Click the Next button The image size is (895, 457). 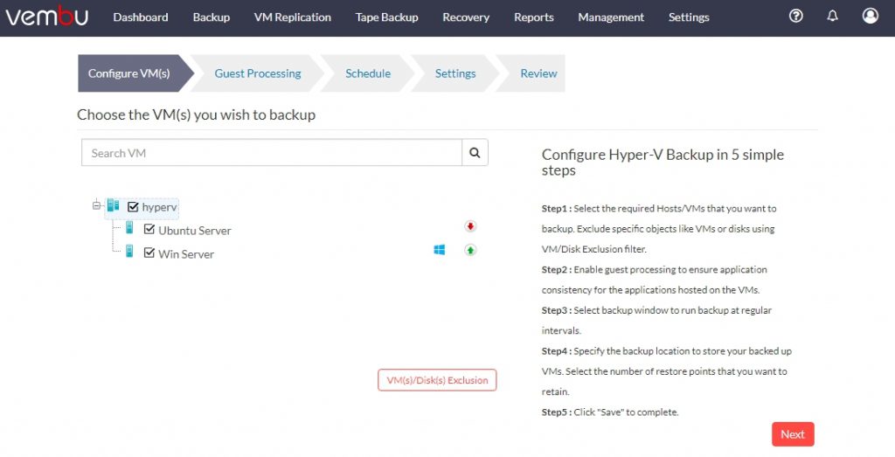coord(793,434)
